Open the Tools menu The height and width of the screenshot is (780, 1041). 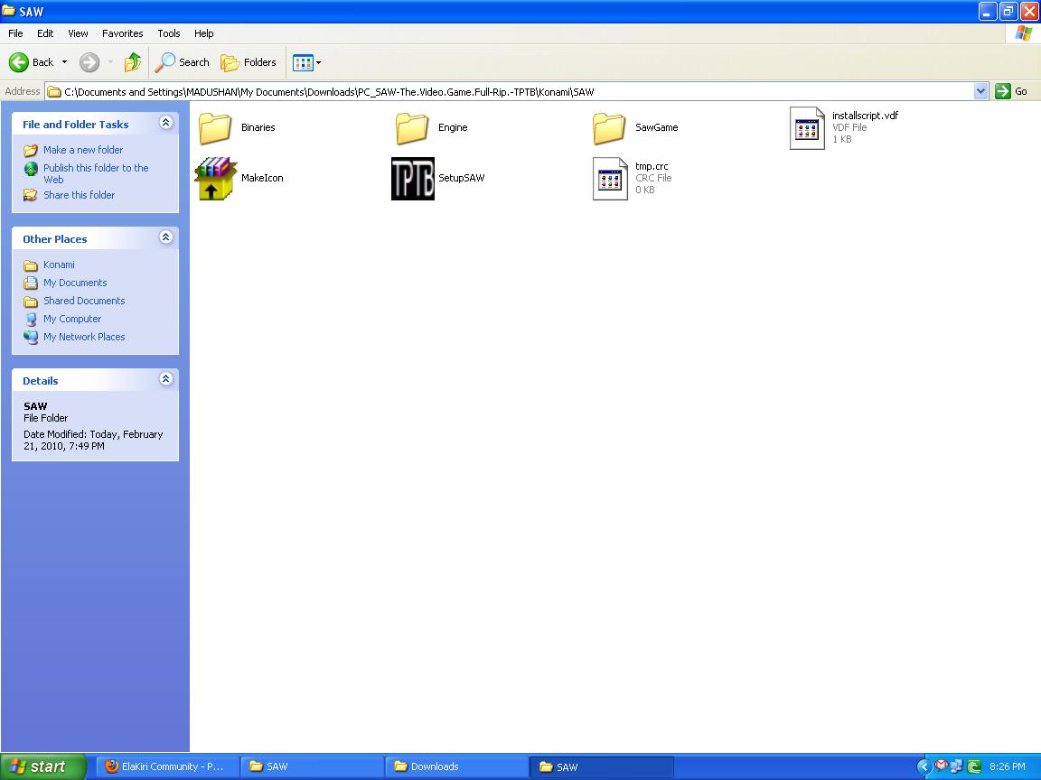[x=169, y=33]
